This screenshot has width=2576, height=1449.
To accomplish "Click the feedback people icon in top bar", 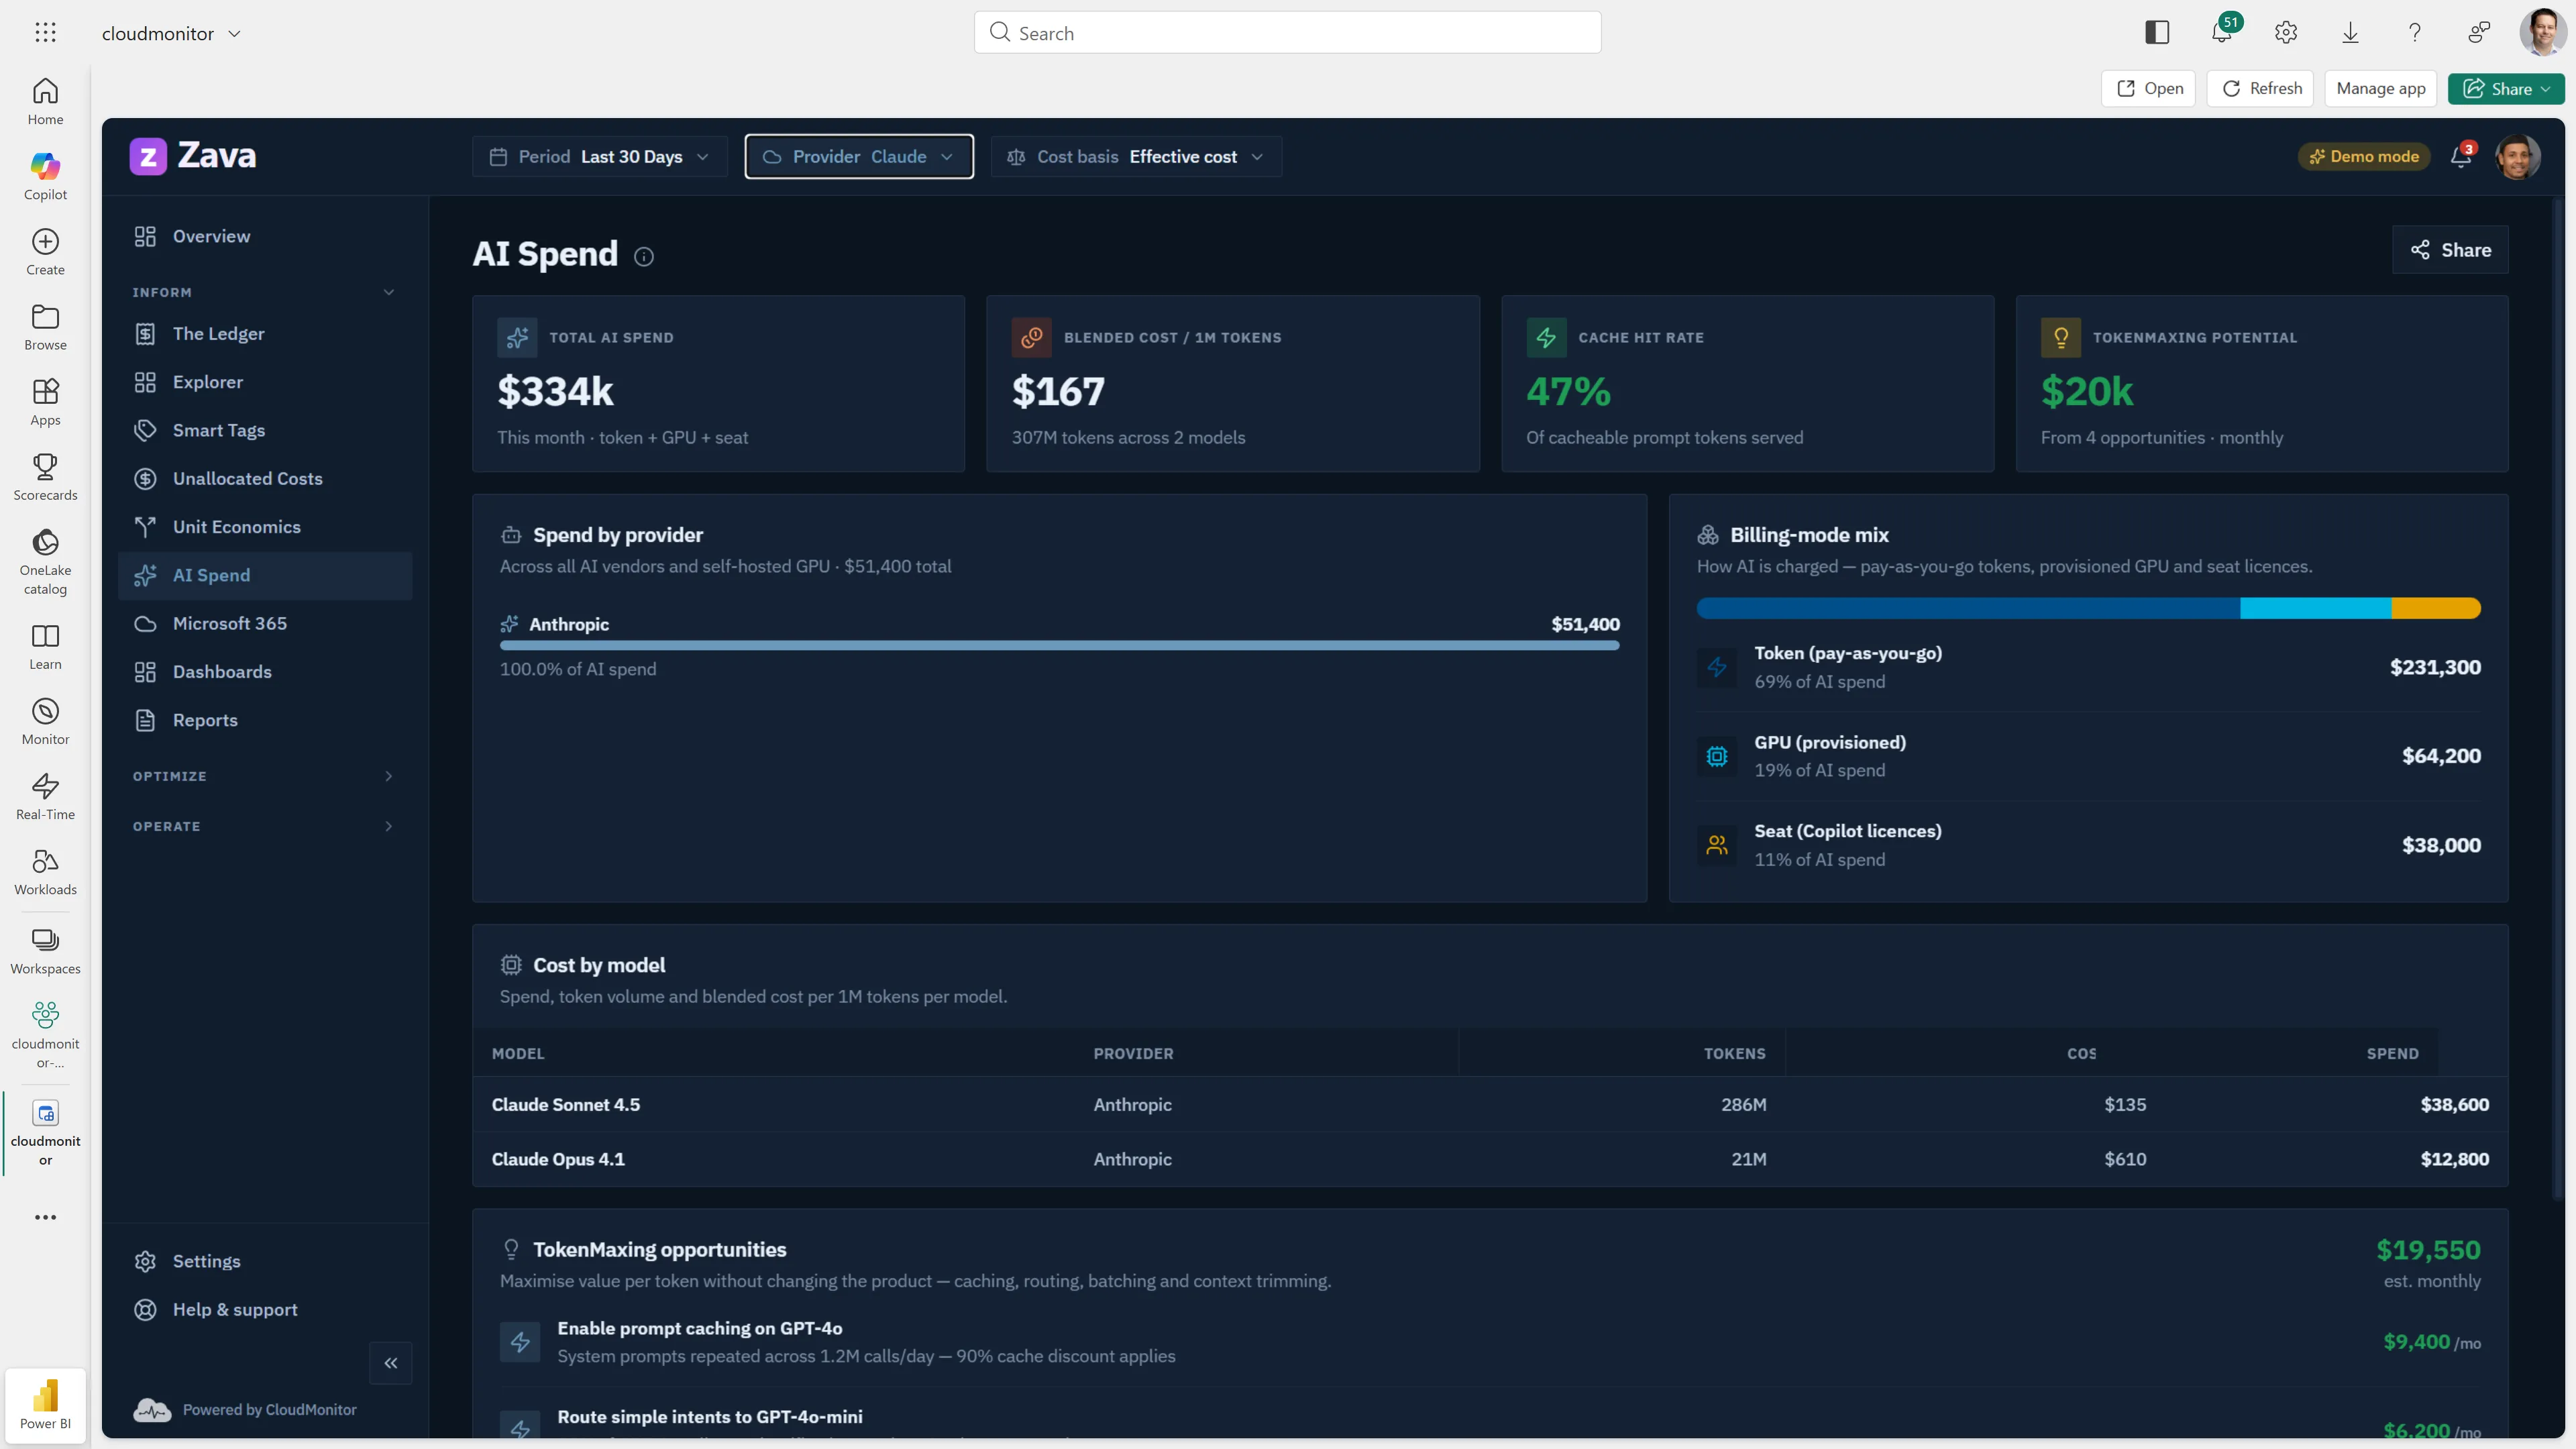I will coord(2479,33).
